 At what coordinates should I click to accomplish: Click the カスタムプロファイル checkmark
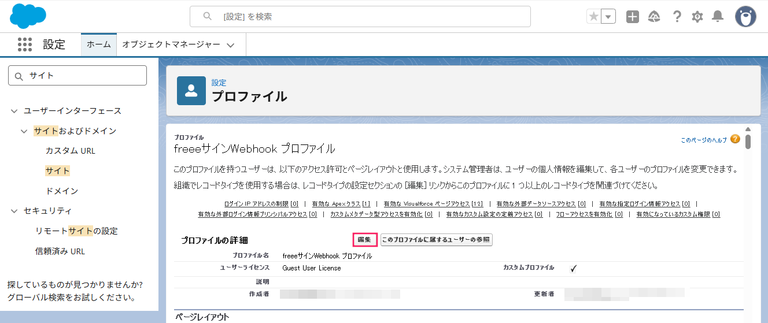[574, 268]
